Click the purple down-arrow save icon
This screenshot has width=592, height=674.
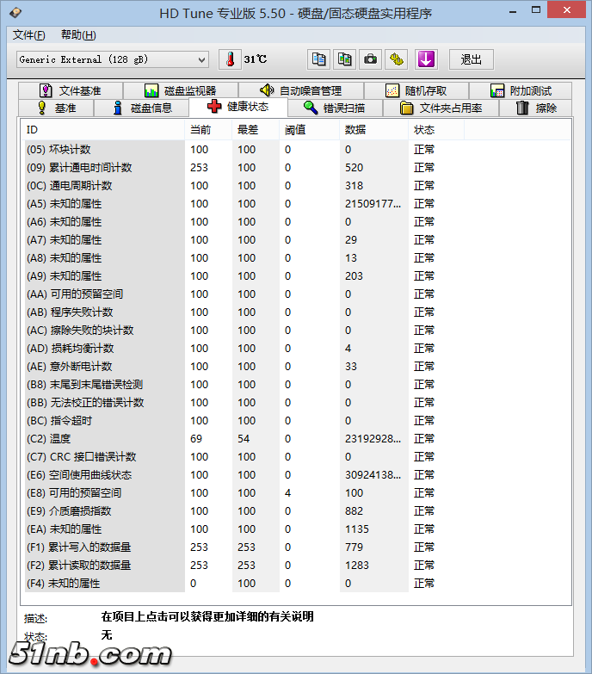[x=427, y=59]
